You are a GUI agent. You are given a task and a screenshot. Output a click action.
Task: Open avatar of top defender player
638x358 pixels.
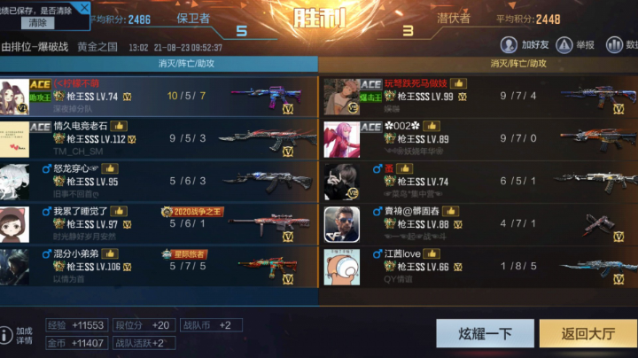point(14,97)
